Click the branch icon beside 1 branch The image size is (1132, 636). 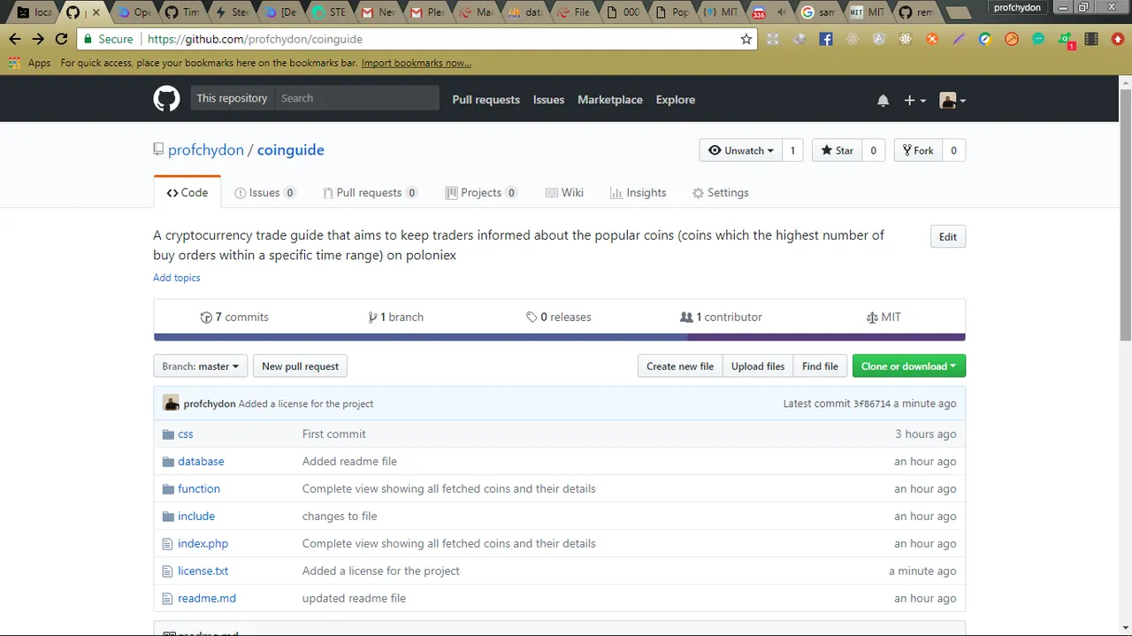coord(372,318)
